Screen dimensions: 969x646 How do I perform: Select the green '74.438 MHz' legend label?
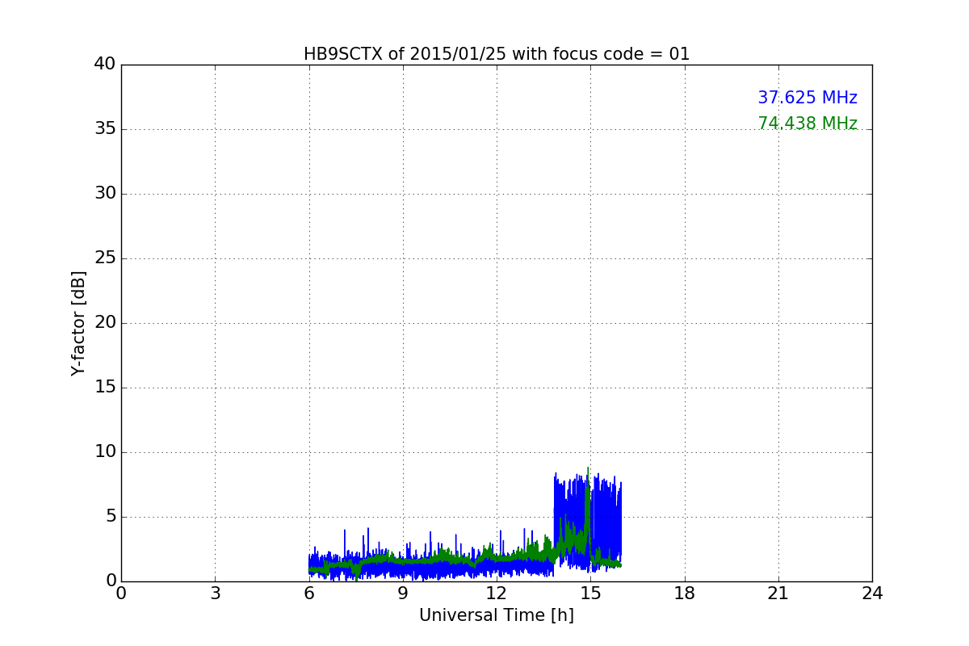click(807, 124)
